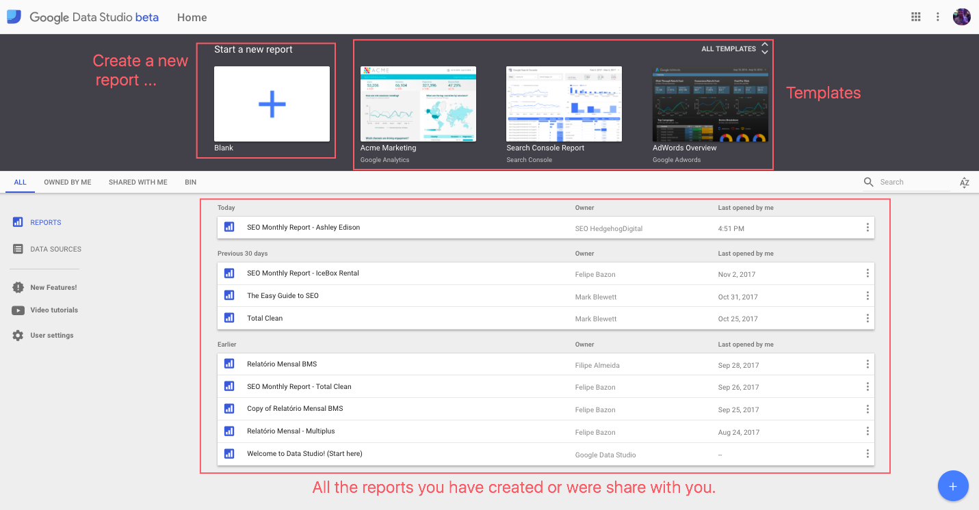Open the New Features! announcements

coord(53,287)
